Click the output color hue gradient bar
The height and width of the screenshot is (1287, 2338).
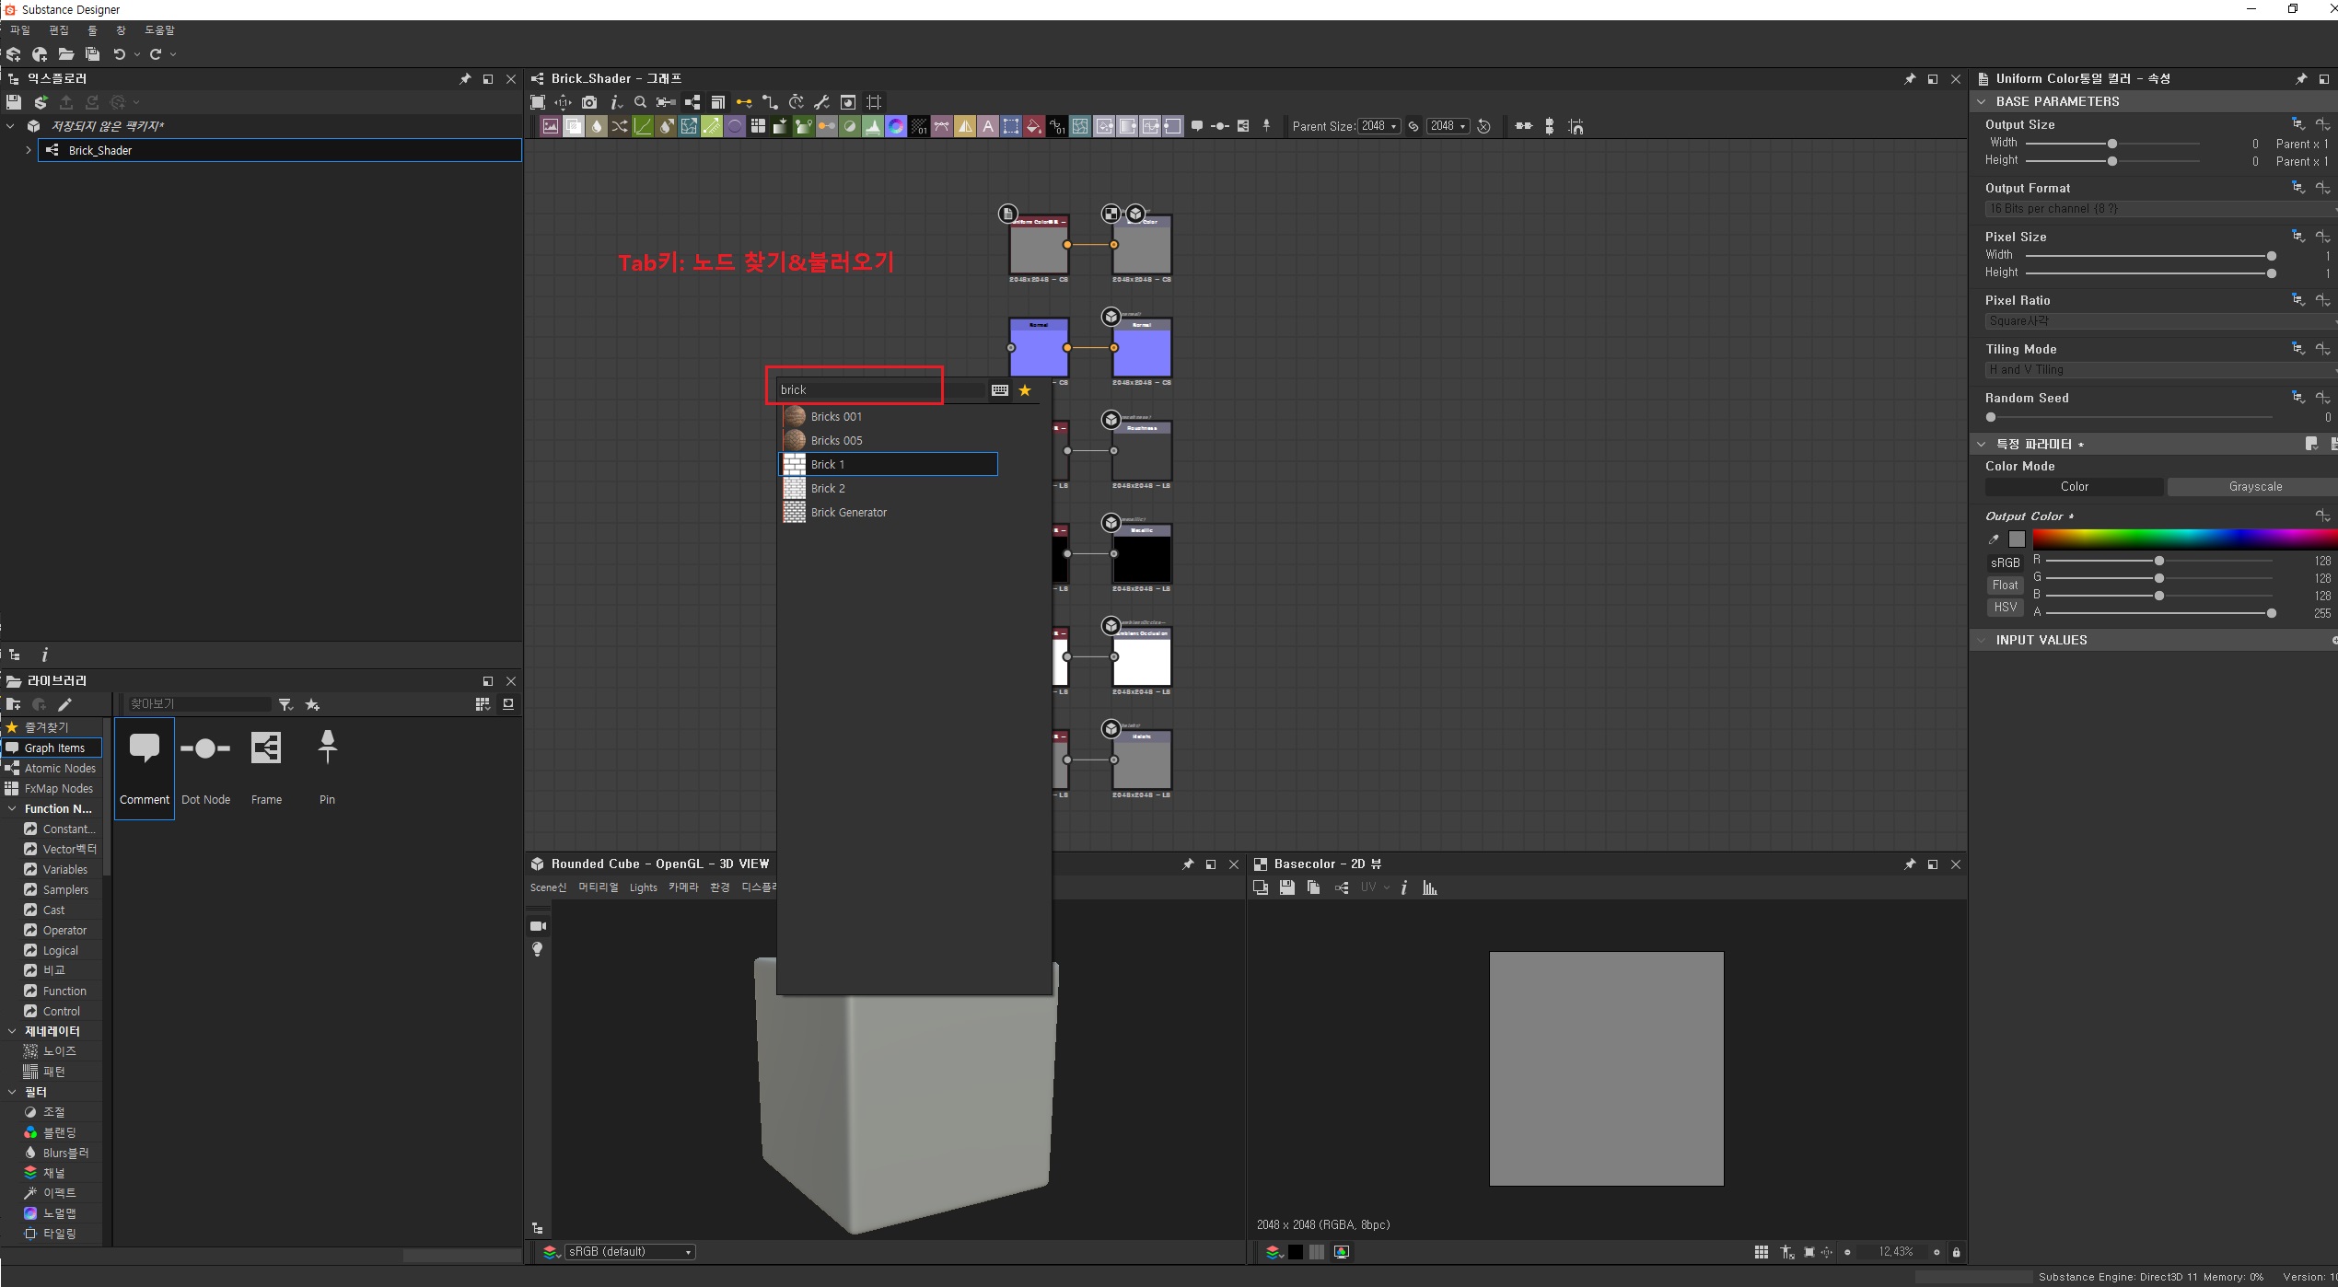(x=2182, y=539)
